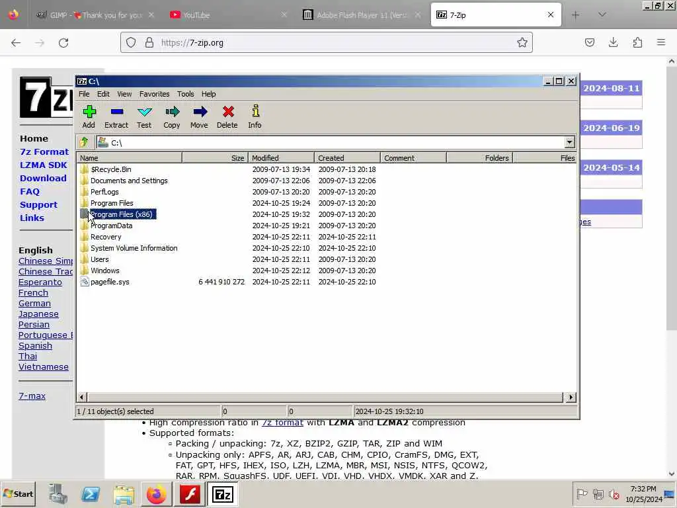Sort file list by Name column
Image resolution: width=677 pixels, height=508 pixels.
(x=129, y=158)
